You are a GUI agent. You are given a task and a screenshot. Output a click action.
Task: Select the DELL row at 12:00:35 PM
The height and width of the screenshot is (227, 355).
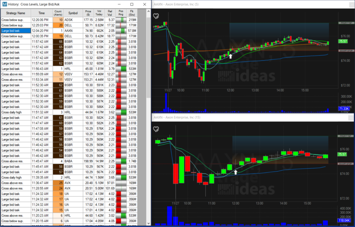point(69,36)
